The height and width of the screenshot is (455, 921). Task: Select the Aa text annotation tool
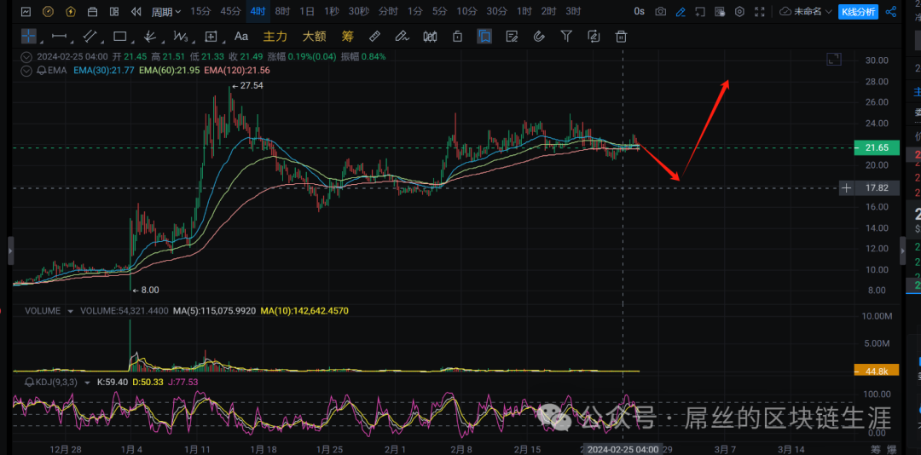coord(240,37)
